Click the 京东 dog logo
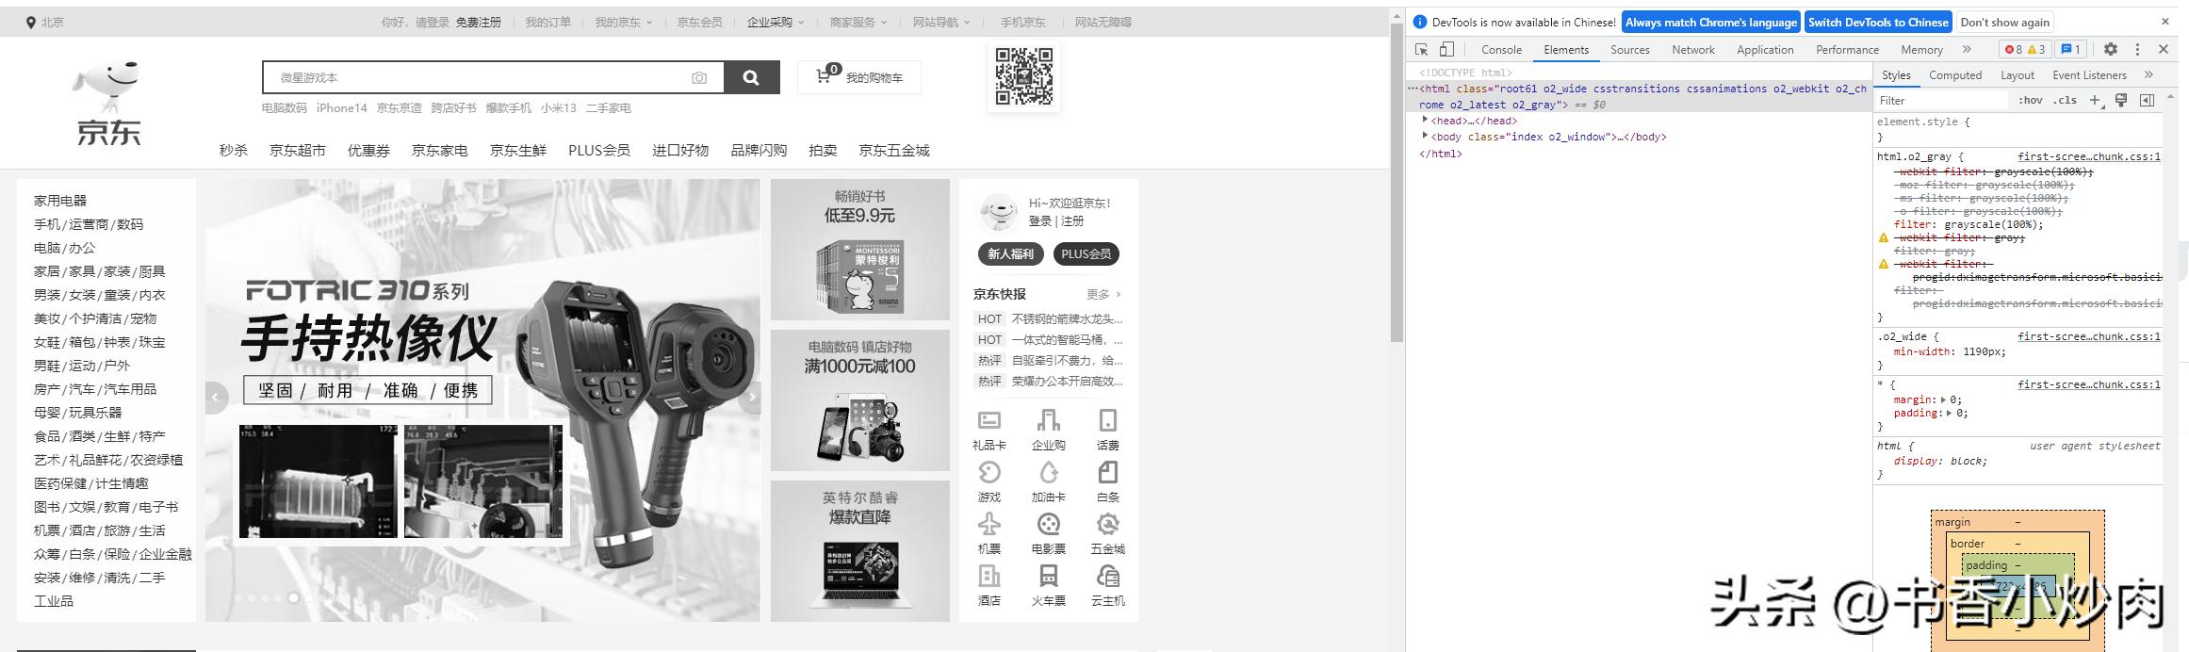The image size is (2189, 652). pyautogui.click(x=108, y=103)
